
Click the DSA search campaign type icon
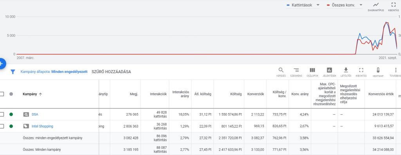point(26,115)
